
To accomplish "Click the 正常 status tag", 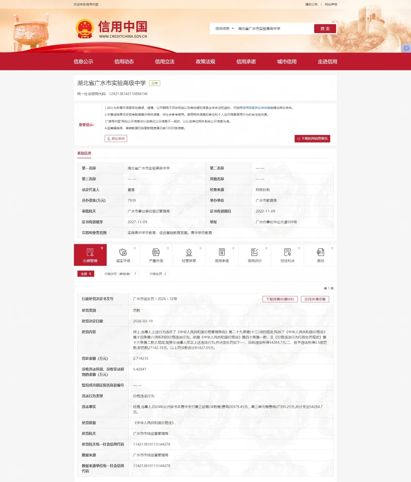I will [x=155, y=83].
